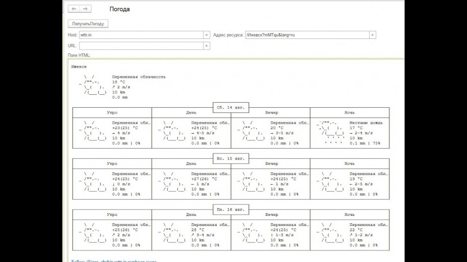This screenshot has height=262, width=467.
Task: Click the Погода page title
Action: coord(119,9)
